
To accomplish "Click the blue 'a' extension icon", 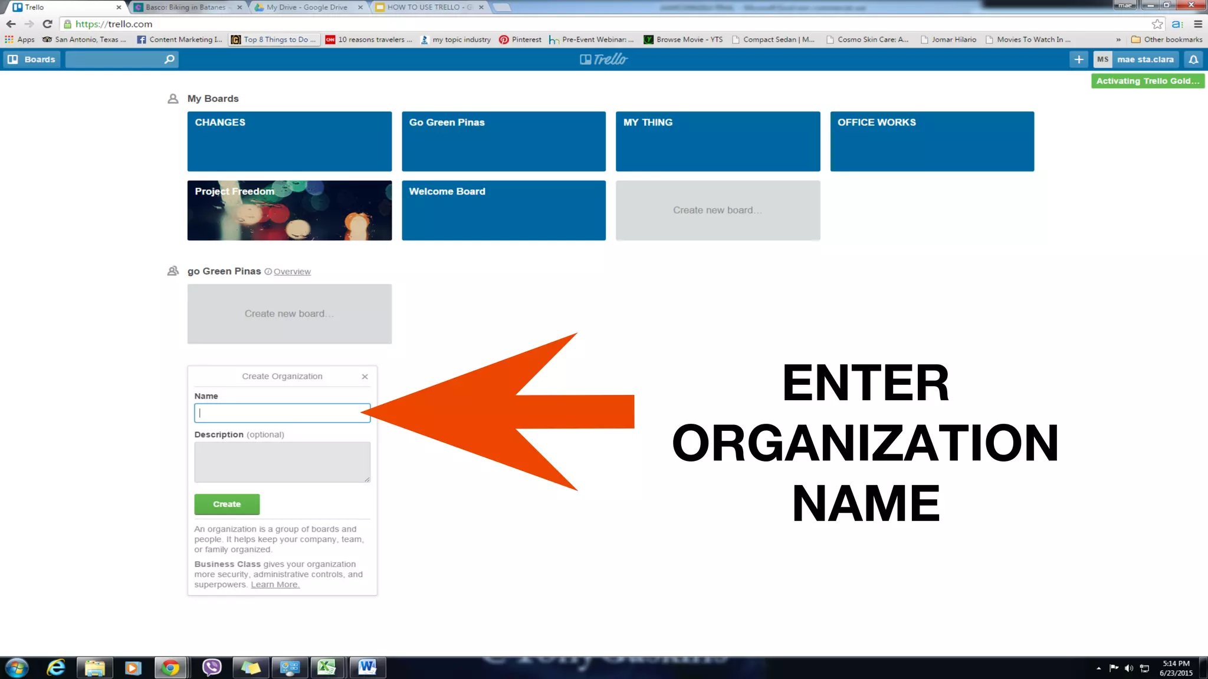I will click(x=1177, y=24).
